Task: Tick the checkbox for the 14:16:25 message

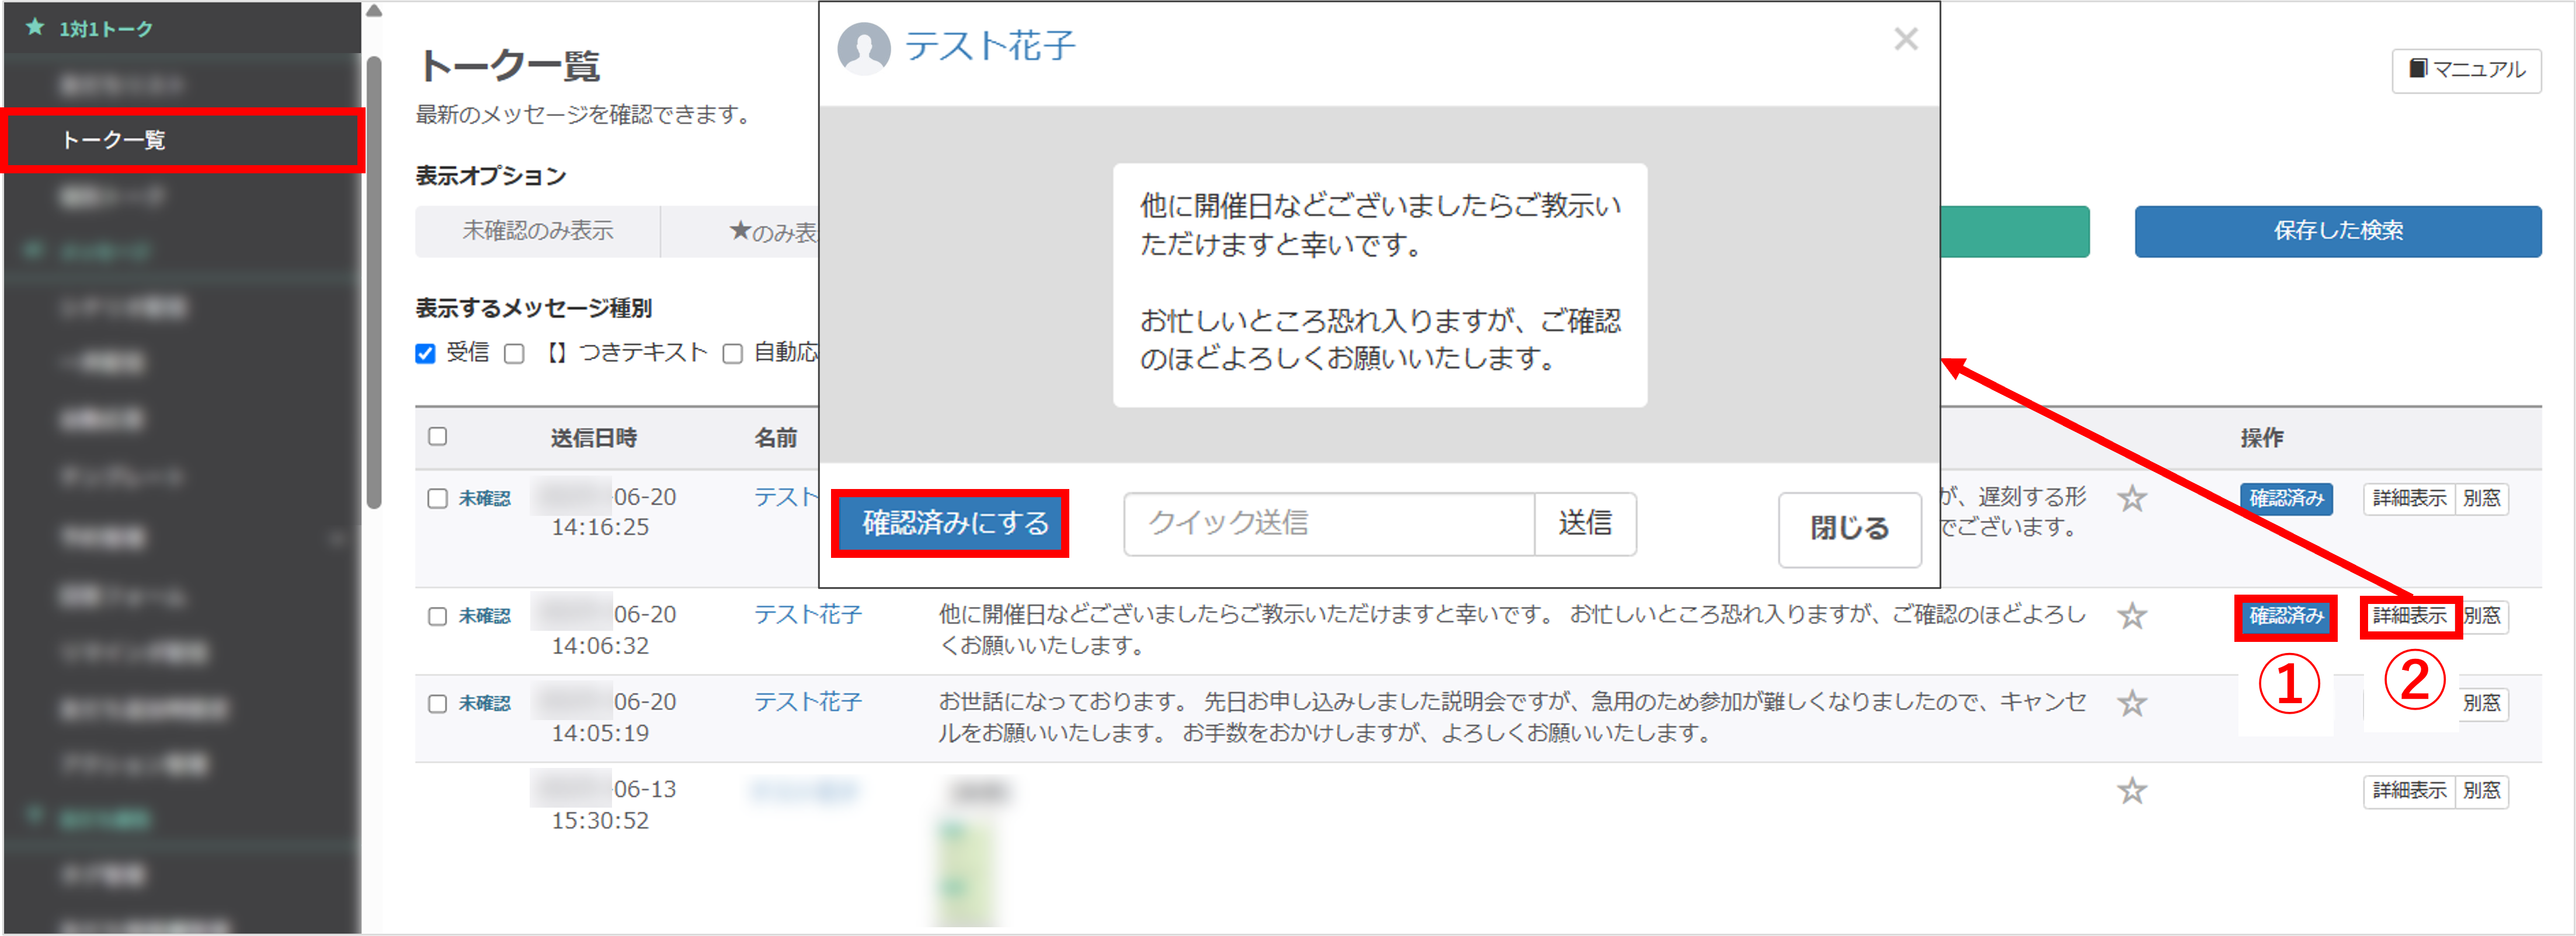Action: pos(437,498)
